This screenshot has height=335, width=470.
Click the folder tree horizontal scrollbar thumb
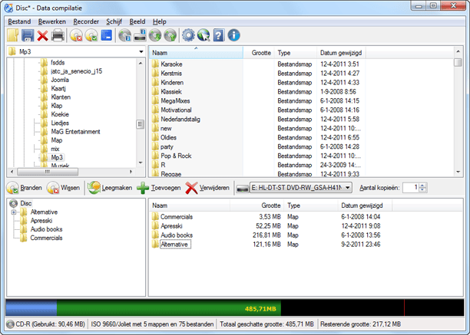[x=48, y=172]
